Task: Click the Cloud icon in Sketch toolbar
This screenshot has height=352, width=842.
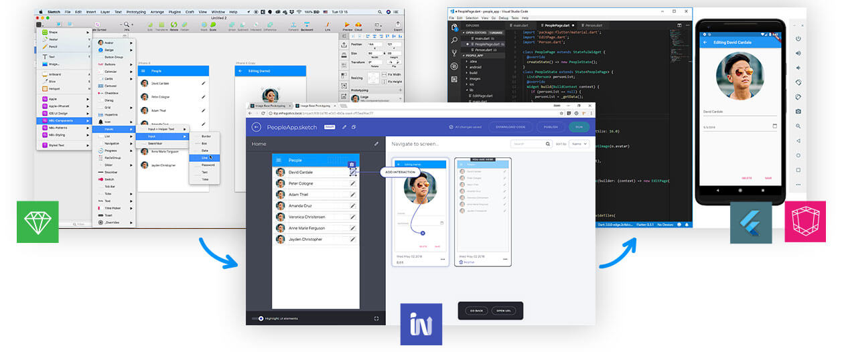Action: pyautogui.click(x=358, y=25)
